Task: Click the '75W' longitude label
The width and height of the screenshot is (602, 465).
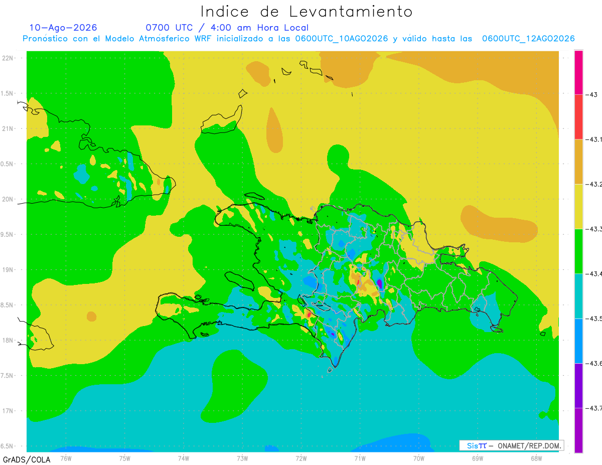Action: coord(125,458)
